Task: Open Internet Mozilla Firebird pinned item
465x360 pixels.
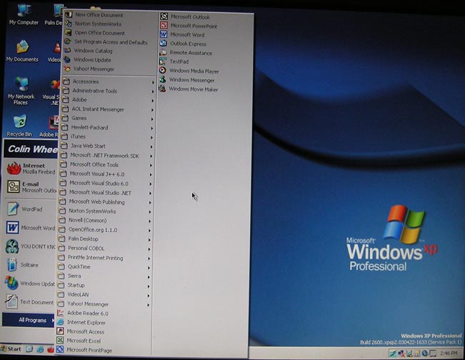Action: click(x=31, y=169)
